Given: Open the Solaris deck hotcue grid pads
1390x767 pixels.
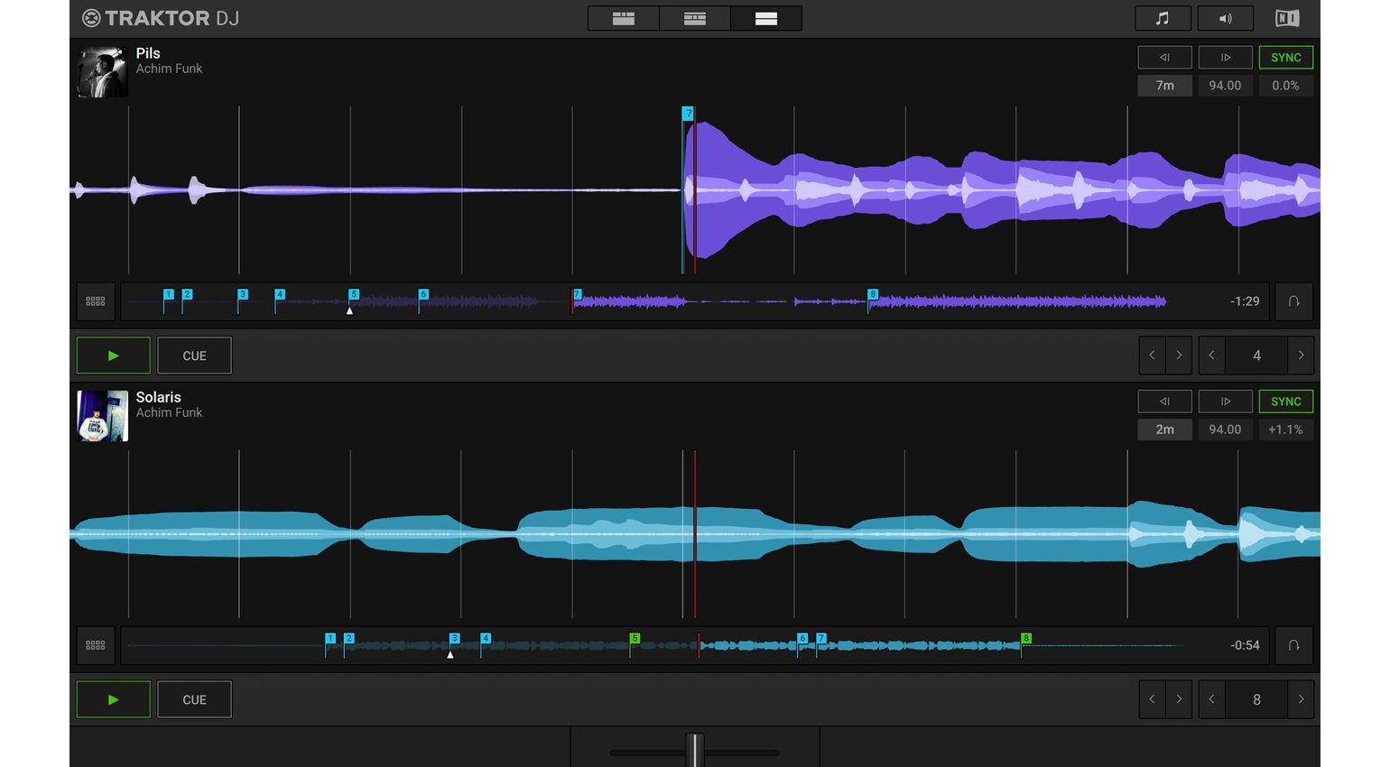Looking at the screenshot, I should (x=96, y=645).
